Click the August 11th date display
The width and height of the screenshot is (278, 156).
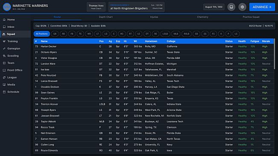click(x=214, y=7)
